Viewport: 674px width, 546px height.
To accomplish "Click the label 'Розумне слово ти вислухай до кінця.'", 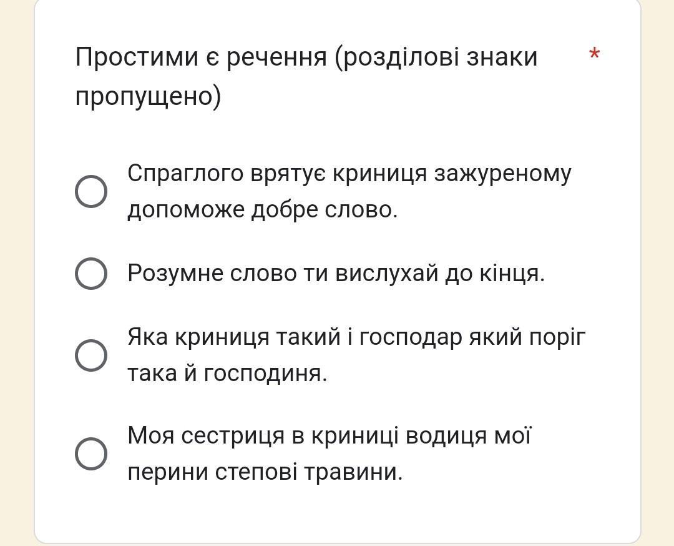I will [x=336, y=273].
